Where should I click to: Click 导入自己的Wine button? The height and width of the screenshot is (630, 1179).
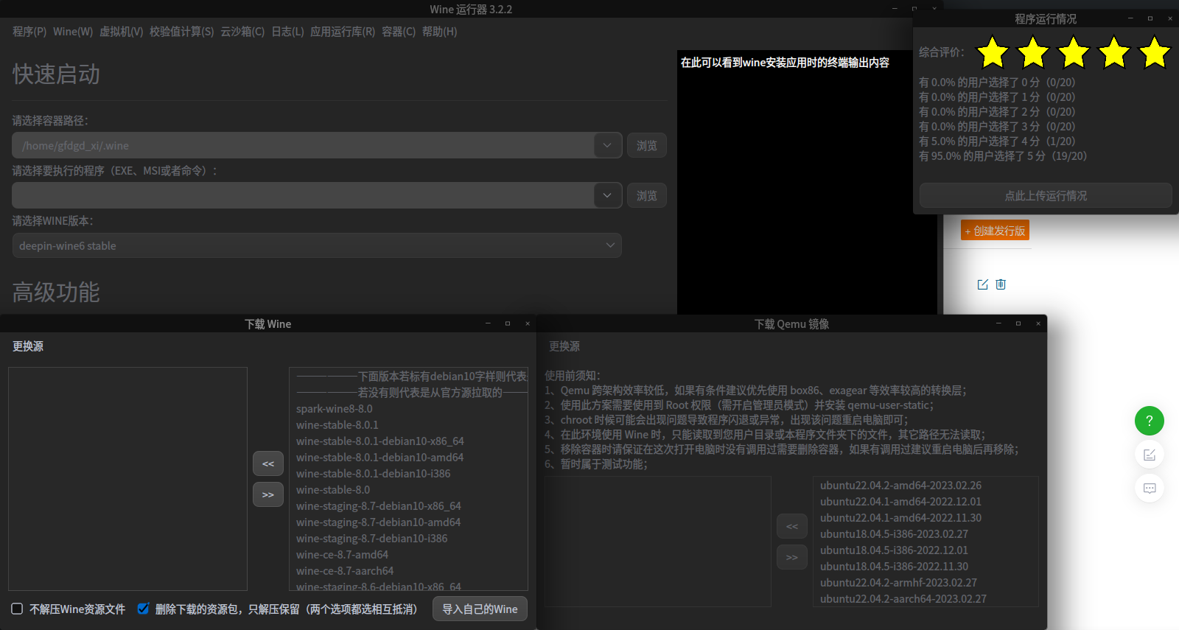point(480,609)
